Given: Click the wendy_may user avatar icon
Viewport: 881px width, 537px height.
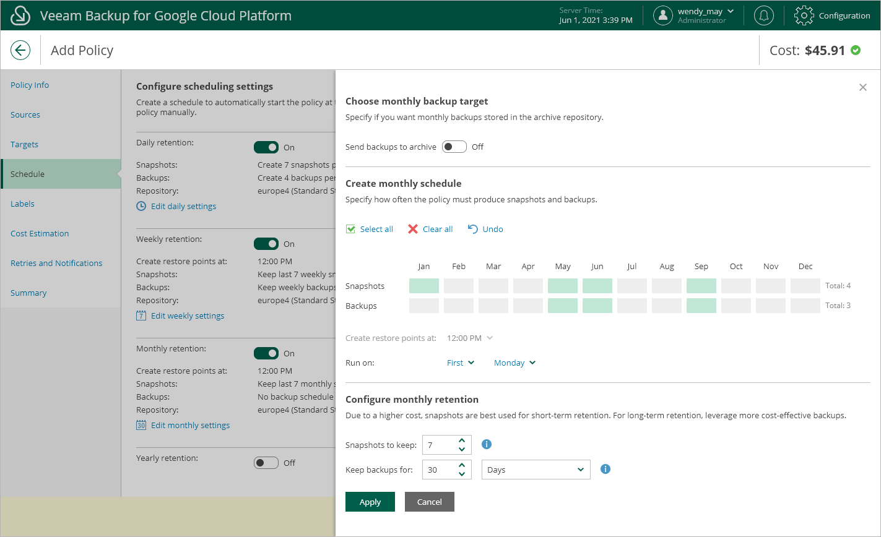Looking at the screenshot, I should 663,15.
